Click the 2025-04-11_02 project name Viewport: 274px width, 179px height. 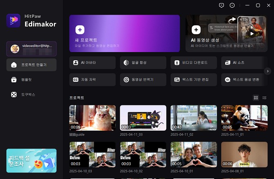click(x=182, y=135)
